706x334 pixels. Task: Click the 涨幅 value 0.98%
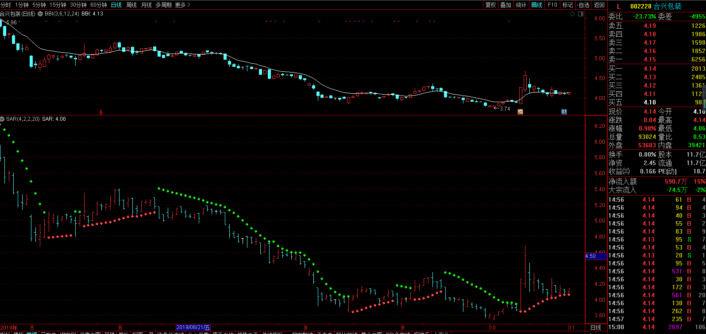pos(647,128)
